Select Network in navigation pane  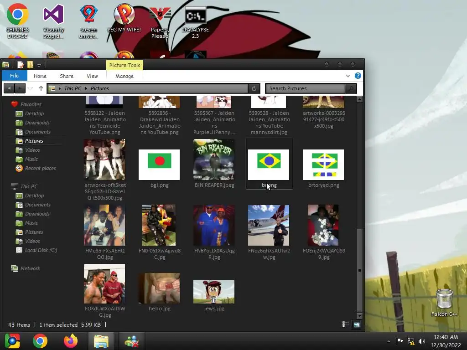[30, 268]
